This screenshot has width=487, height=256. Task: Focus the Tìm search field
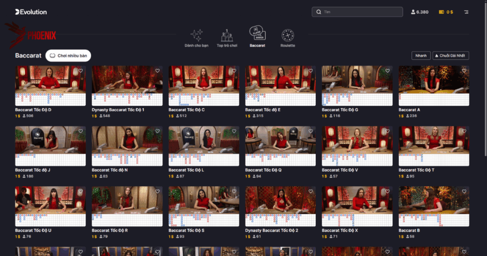pyautogui.click(x=357, y=12)
